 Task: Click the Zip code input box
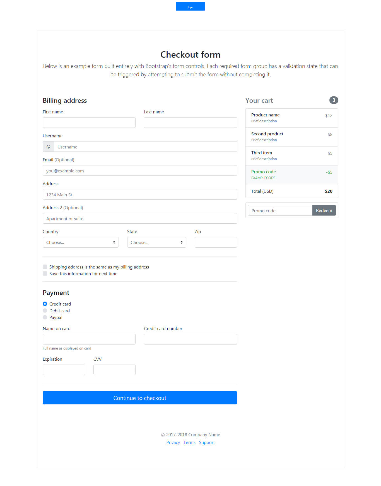(216, 242)
